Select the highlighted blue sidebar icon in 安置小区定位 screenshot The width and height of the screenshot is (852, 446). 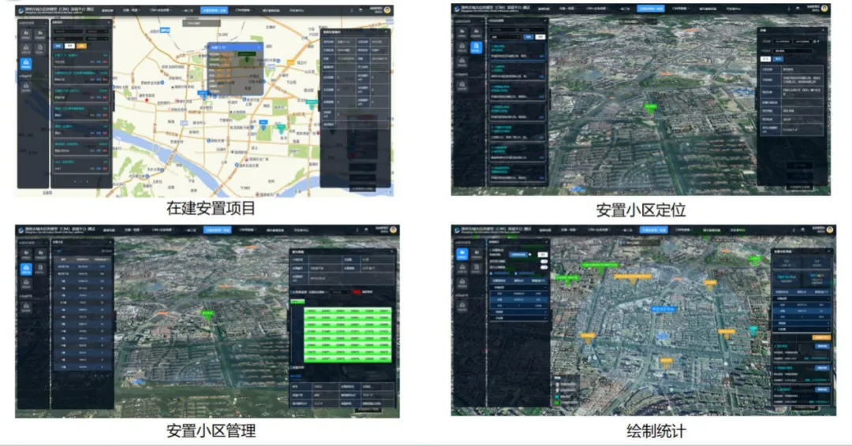(x=476, y=47)
